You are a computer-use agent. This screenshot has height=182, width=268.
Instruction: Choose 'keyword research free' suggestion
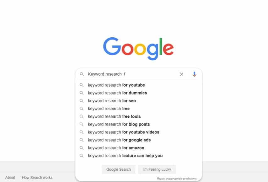pyautogui.click(x=109, y=109)
